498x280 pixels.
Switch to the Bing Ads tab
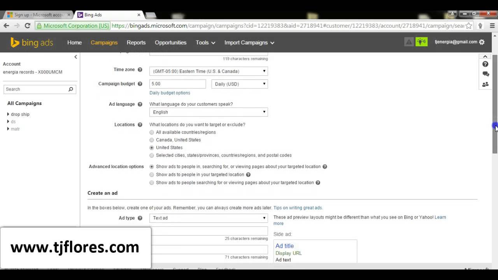[x=108, y=15]
